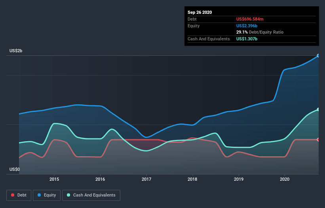Click the 2020 x-axis label
Viewport: 325px width, 208px height.
tap(285, 179)
